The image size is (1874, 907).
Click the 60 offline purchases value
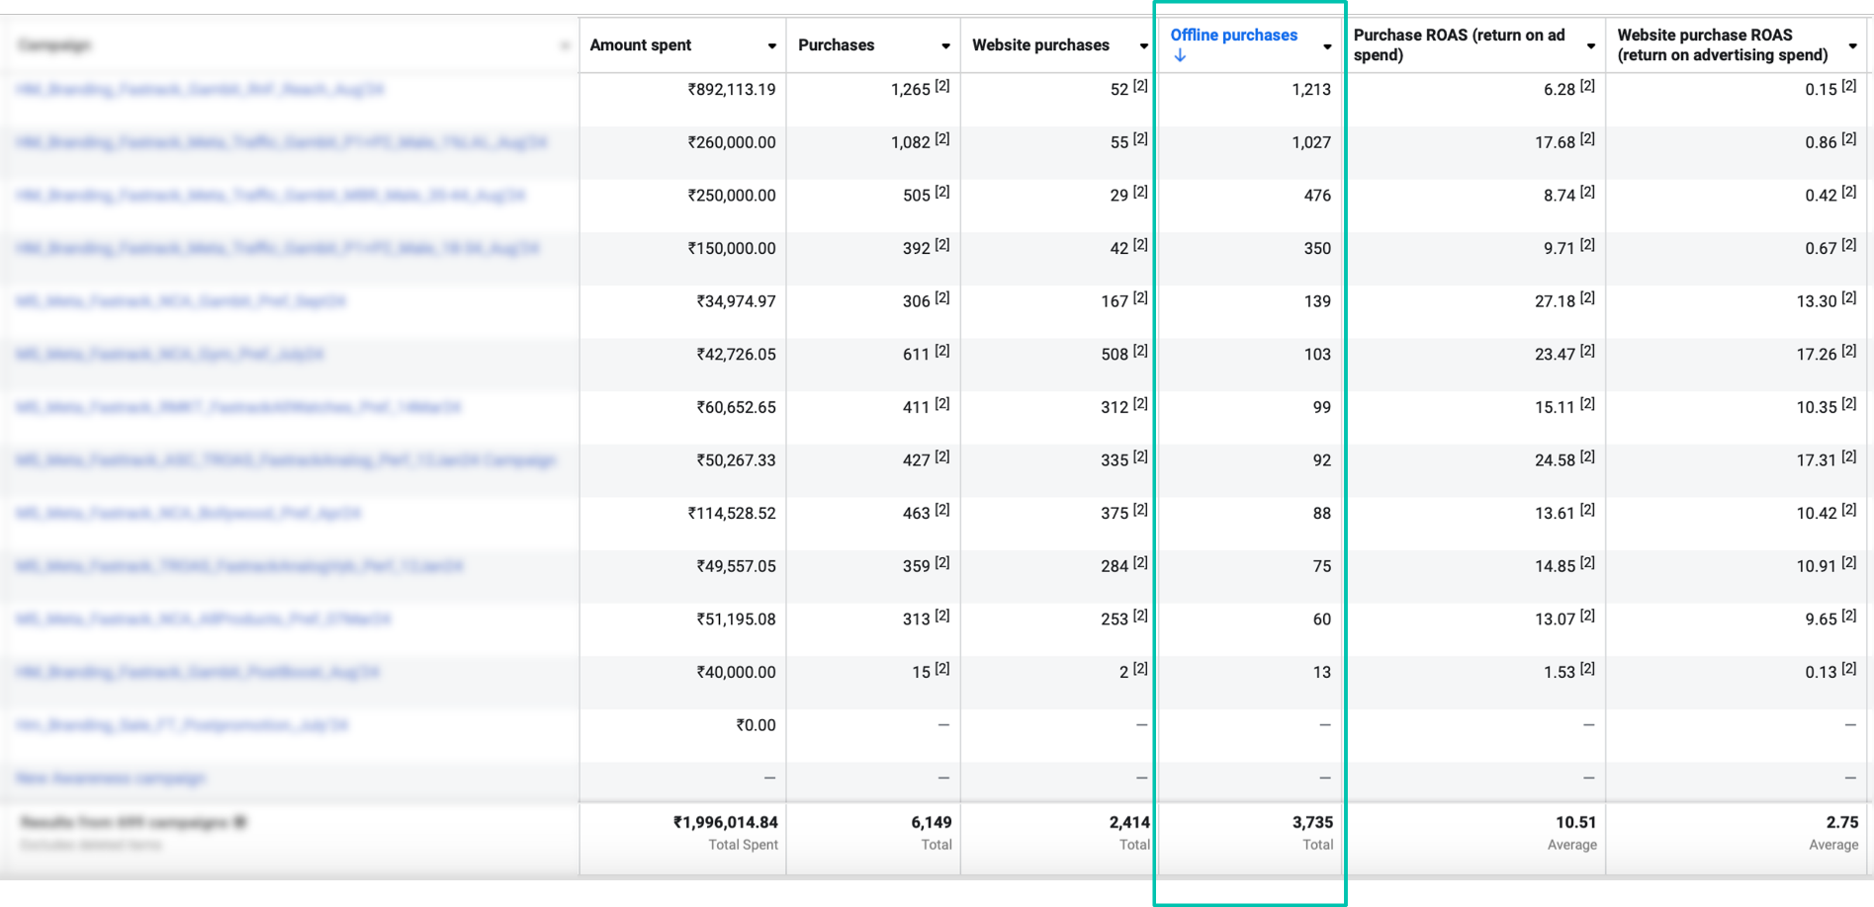pos(1322,619)
